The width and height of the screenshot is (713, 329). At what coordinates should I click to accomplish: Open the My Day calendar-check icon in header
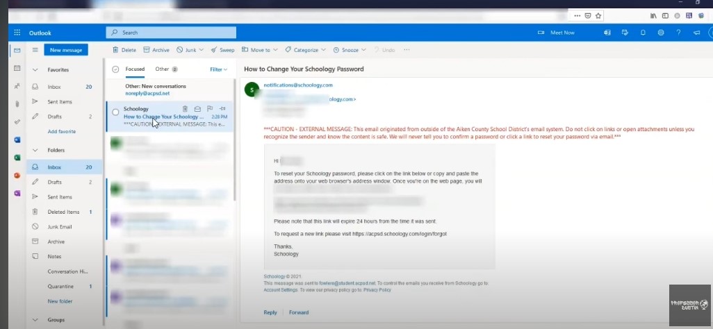[625, 33]
